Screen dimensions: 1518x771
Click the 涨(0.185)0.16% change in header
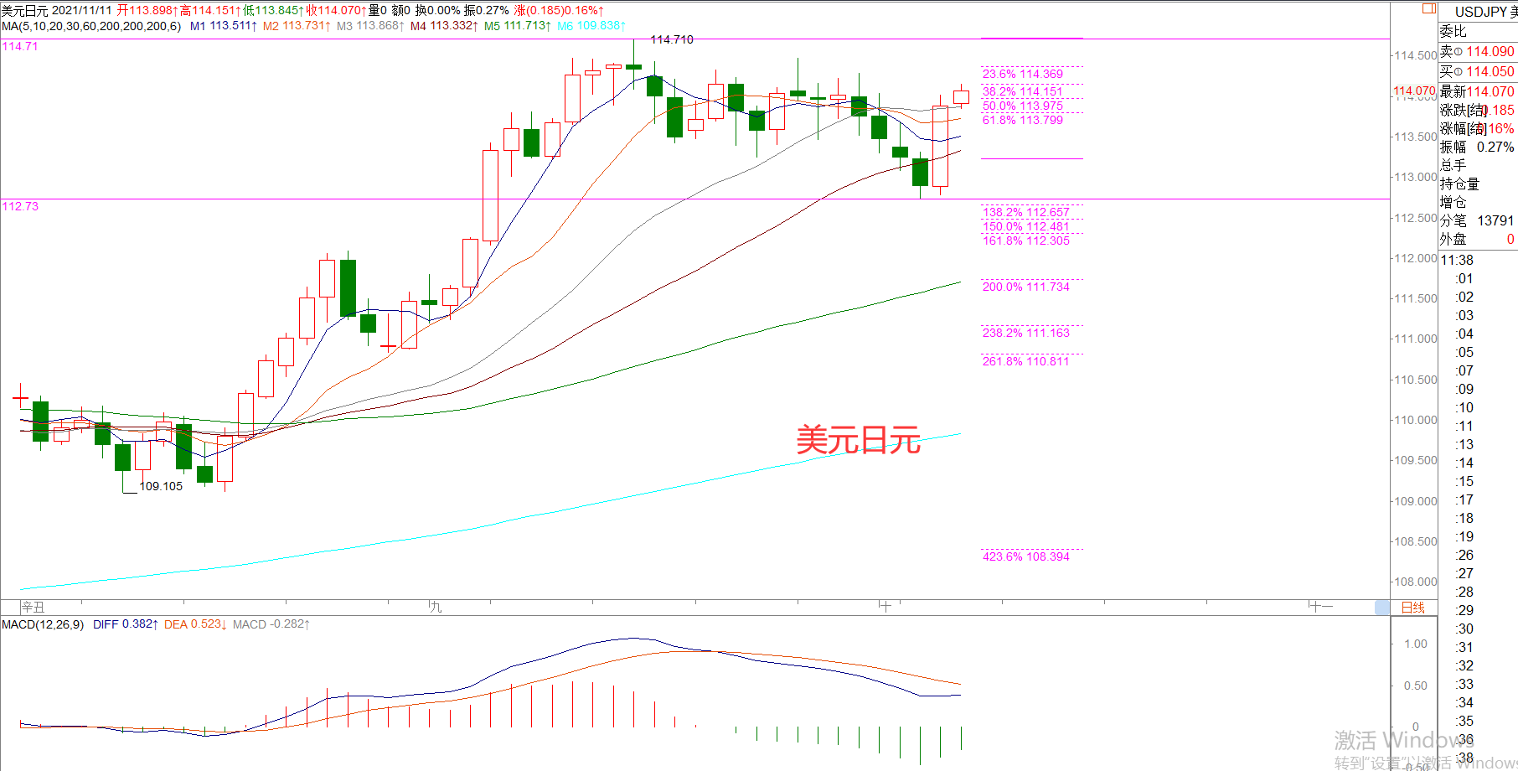click(x=559, y=11)
